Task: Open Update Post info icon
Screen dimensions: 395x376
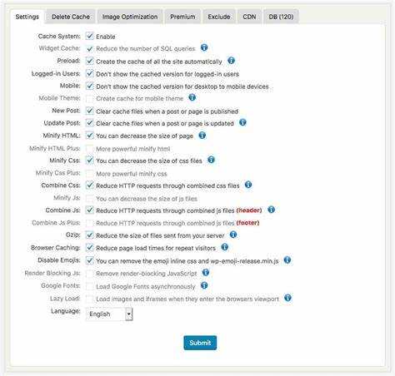Action: coord(242,122)
